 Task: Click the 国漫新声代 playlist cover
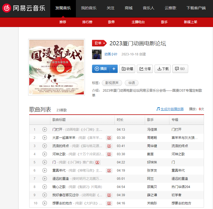click(57, 67)
